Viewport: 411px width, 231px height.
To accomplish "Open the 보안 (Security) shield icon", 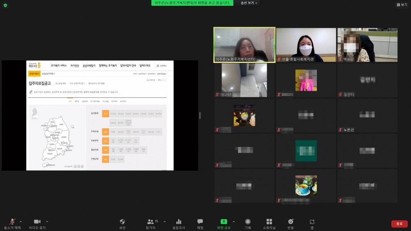I will tap(122, 222).
